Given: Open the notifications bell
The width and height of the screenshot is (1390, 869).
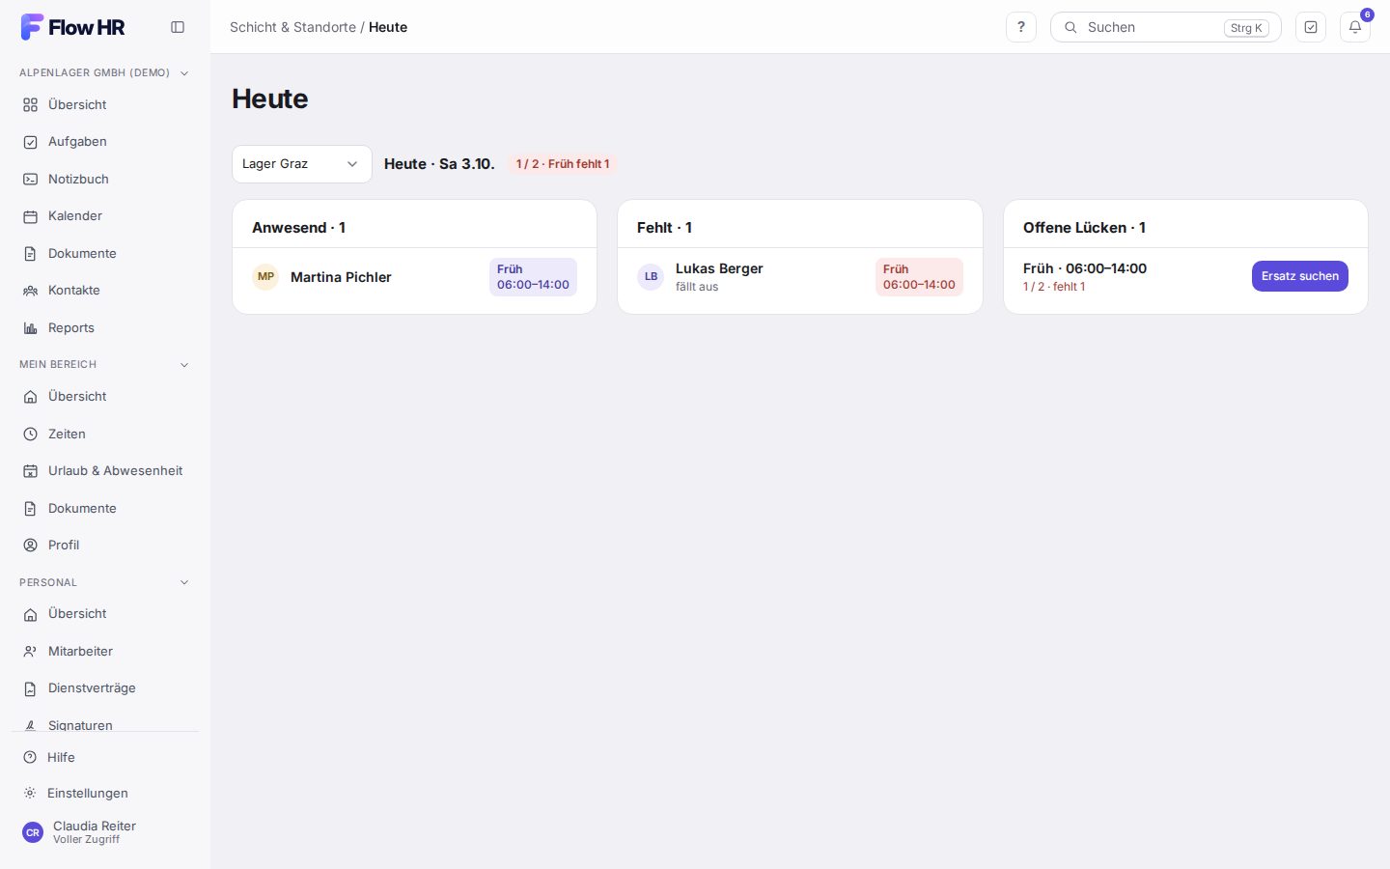Looking at the screenshot, I should pos(1355,27).
